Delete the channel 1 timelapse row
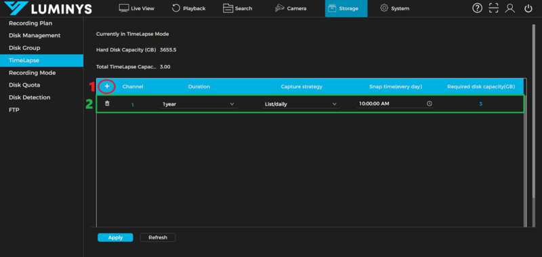 coord(107,103)
